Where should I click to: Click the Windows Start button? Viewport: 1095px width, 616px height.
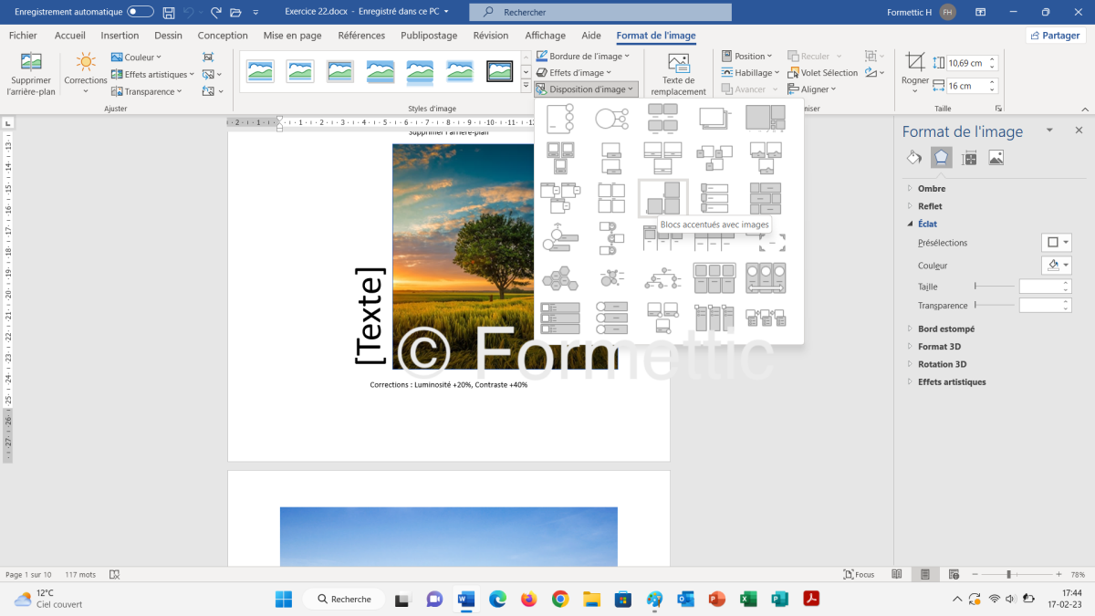284,599
